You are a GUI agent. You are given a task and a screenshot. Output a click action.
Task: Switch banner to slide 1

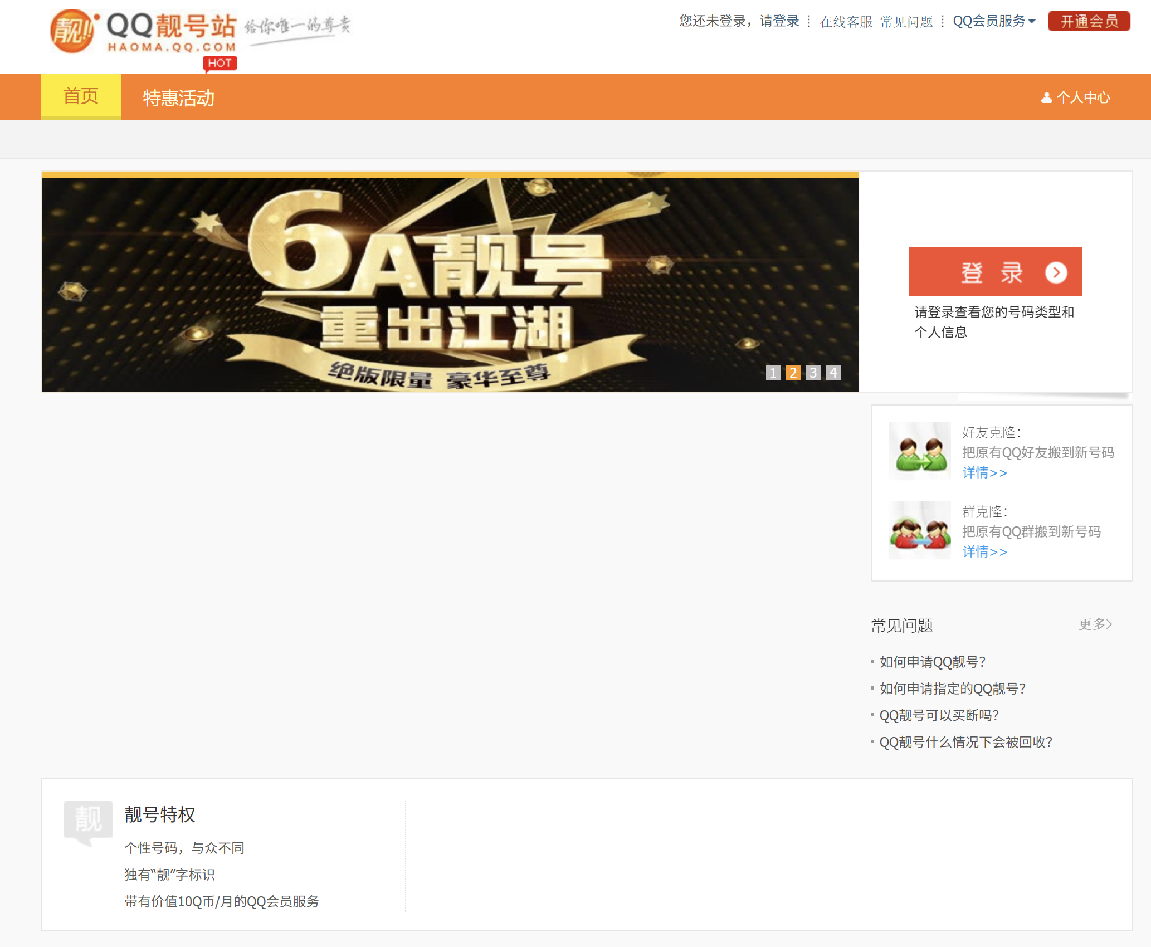click(773, 373)
